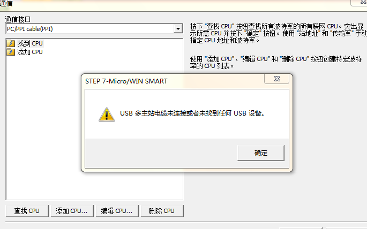This screenshot has width=367, height=229.
Task: Click the yellow warning triangle icon
Action: (x=107, y=114)
